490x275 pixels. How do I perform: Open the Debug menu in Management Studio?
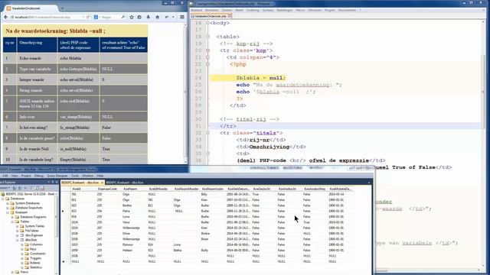[39, 176]
